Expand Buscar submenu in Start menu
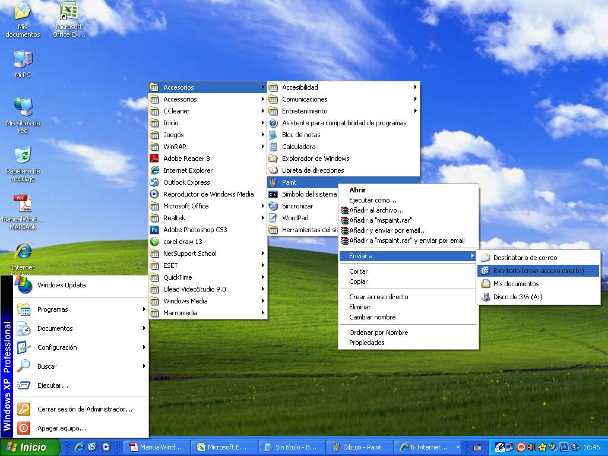 tap(144, 366)
